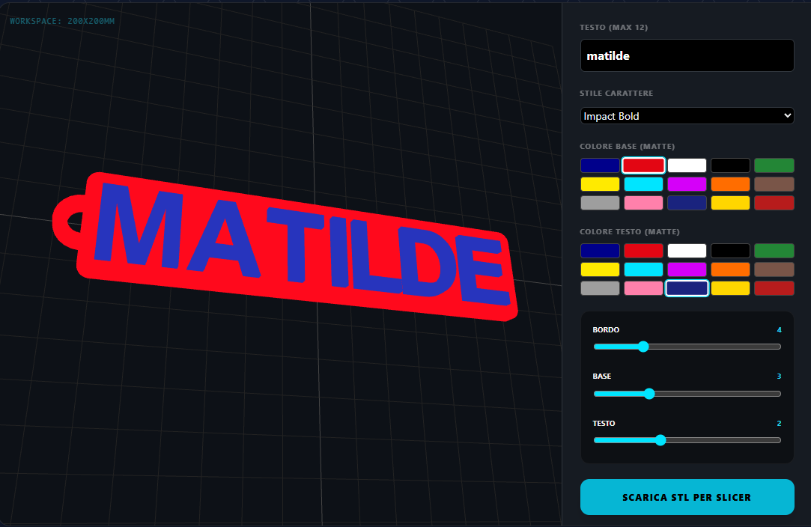Screen dimensions: 811x527
Task: Click the Bordo slider handle
Action: click(x=643, y=347)
